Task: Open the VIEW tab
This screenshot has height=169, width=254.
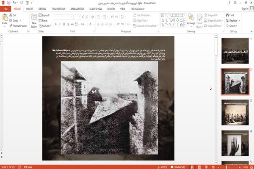Action: click(x=123, y=9)
